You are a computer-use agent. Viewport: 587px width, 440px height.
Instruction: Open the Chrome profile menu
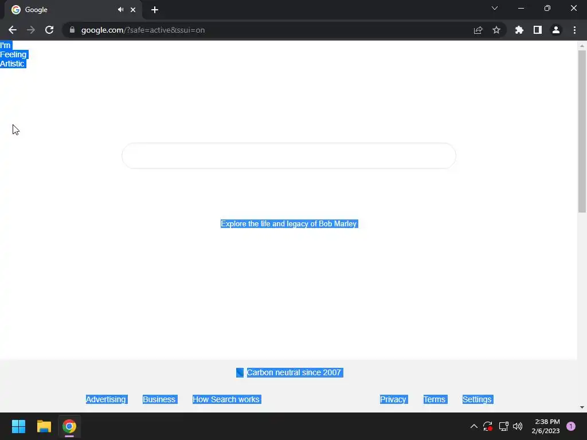point(556,30)
